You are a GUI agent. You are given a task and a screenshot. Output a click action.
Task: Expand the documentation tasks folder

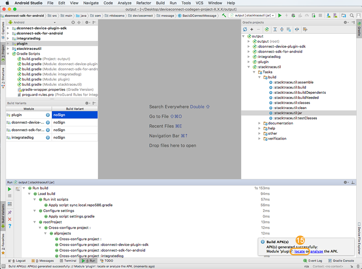click(x=259, y=123)
